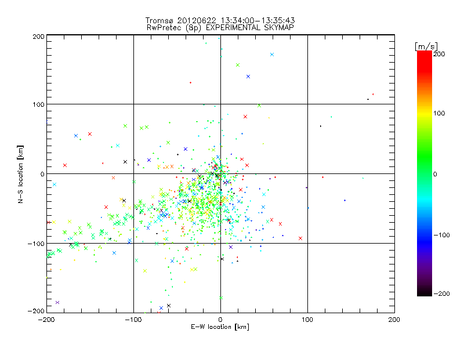Click the yellow band of the colorbar
The image size is (464, 348).
[425, 114]
